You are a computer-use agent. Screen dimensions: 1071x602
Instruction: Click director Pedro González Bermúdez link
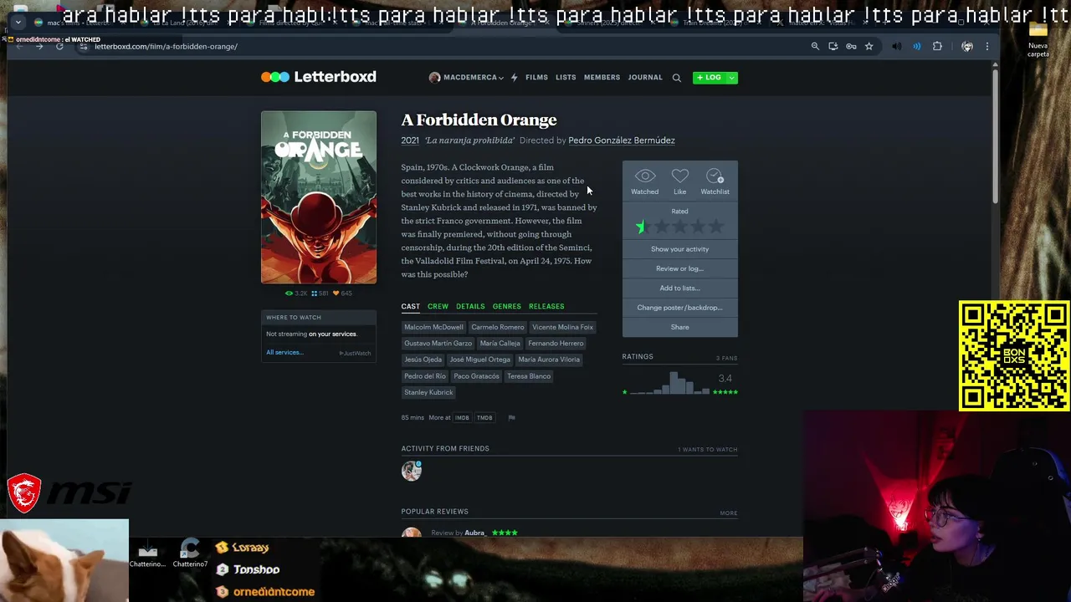pos(621,140)
